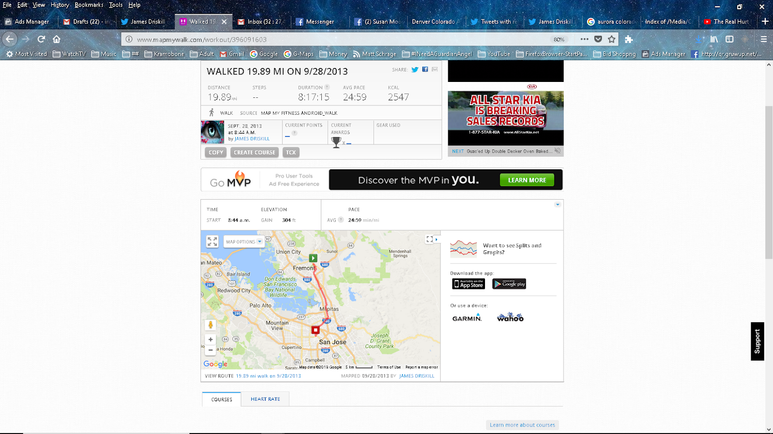Copy this workout with COPY button

216,152
